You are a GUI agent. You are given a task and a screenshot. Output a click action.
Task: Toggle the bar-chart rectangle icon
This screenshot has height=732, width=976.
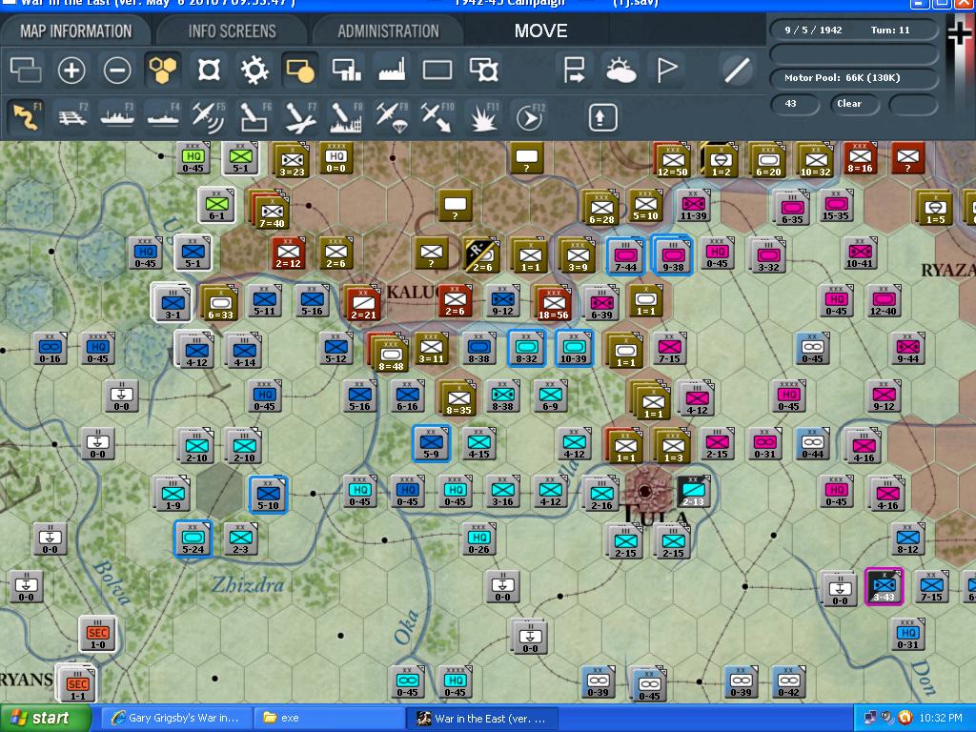(346, 70)
